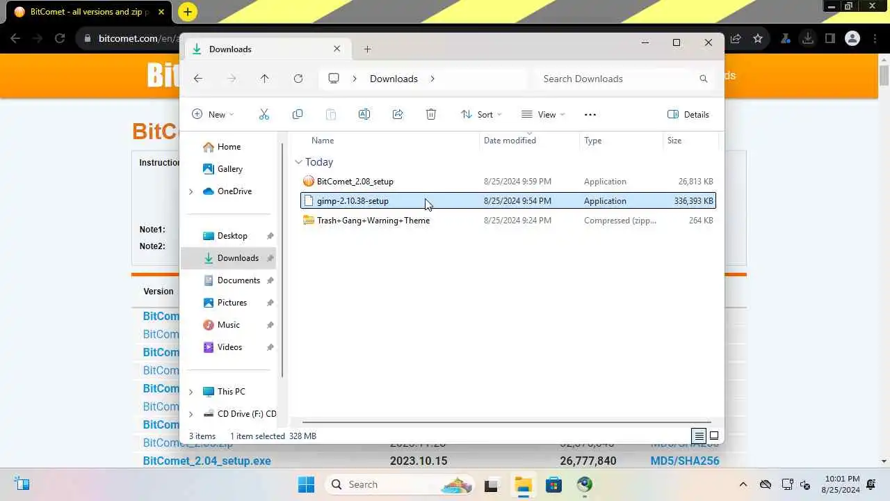Image resolution: width=890 pixels, height=501 pixels.
Task: Click the Paste icon in Explorer toolbar
Action: coord(331,114)
